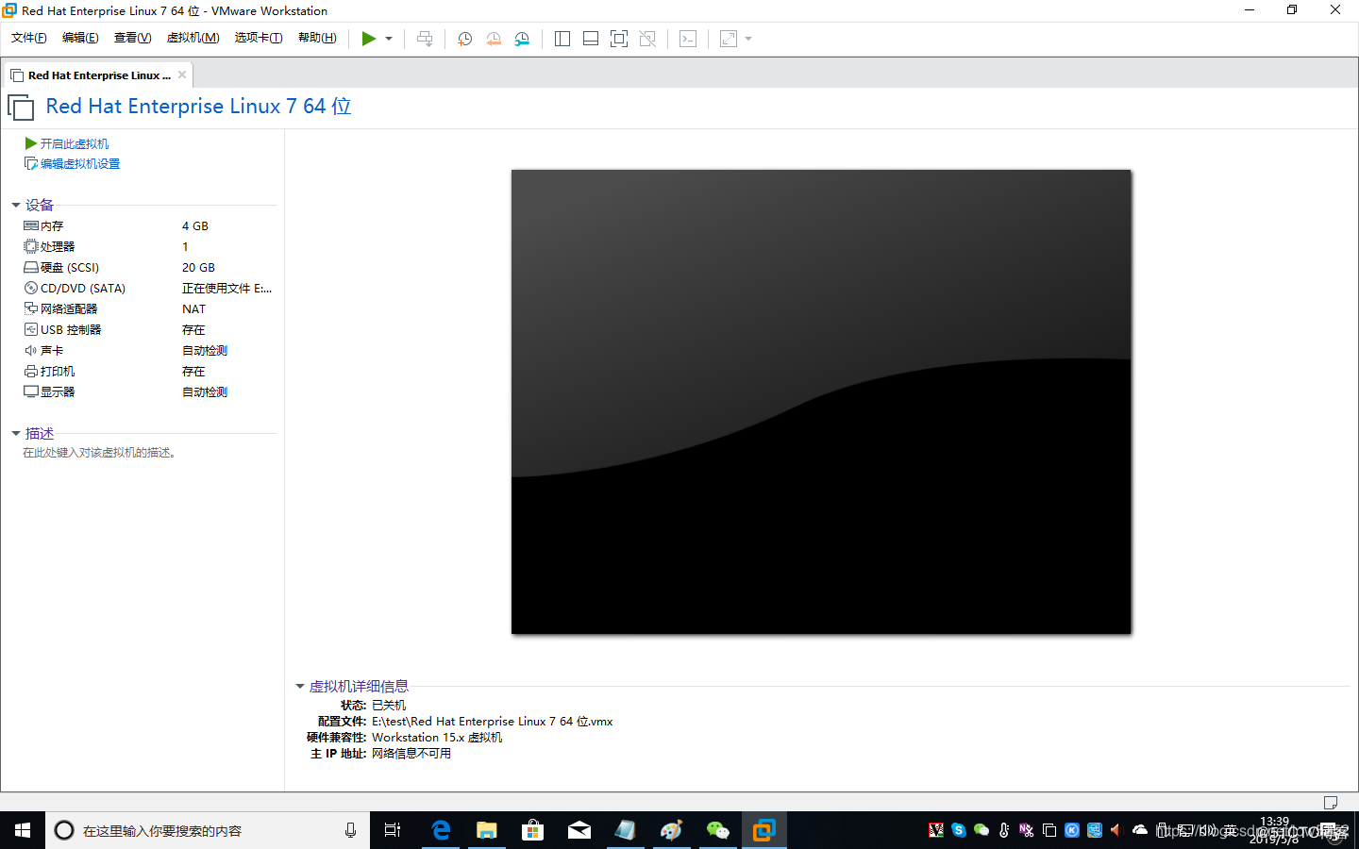Toggle Unity mode
1359x849 pixels.
click(647, 39)
